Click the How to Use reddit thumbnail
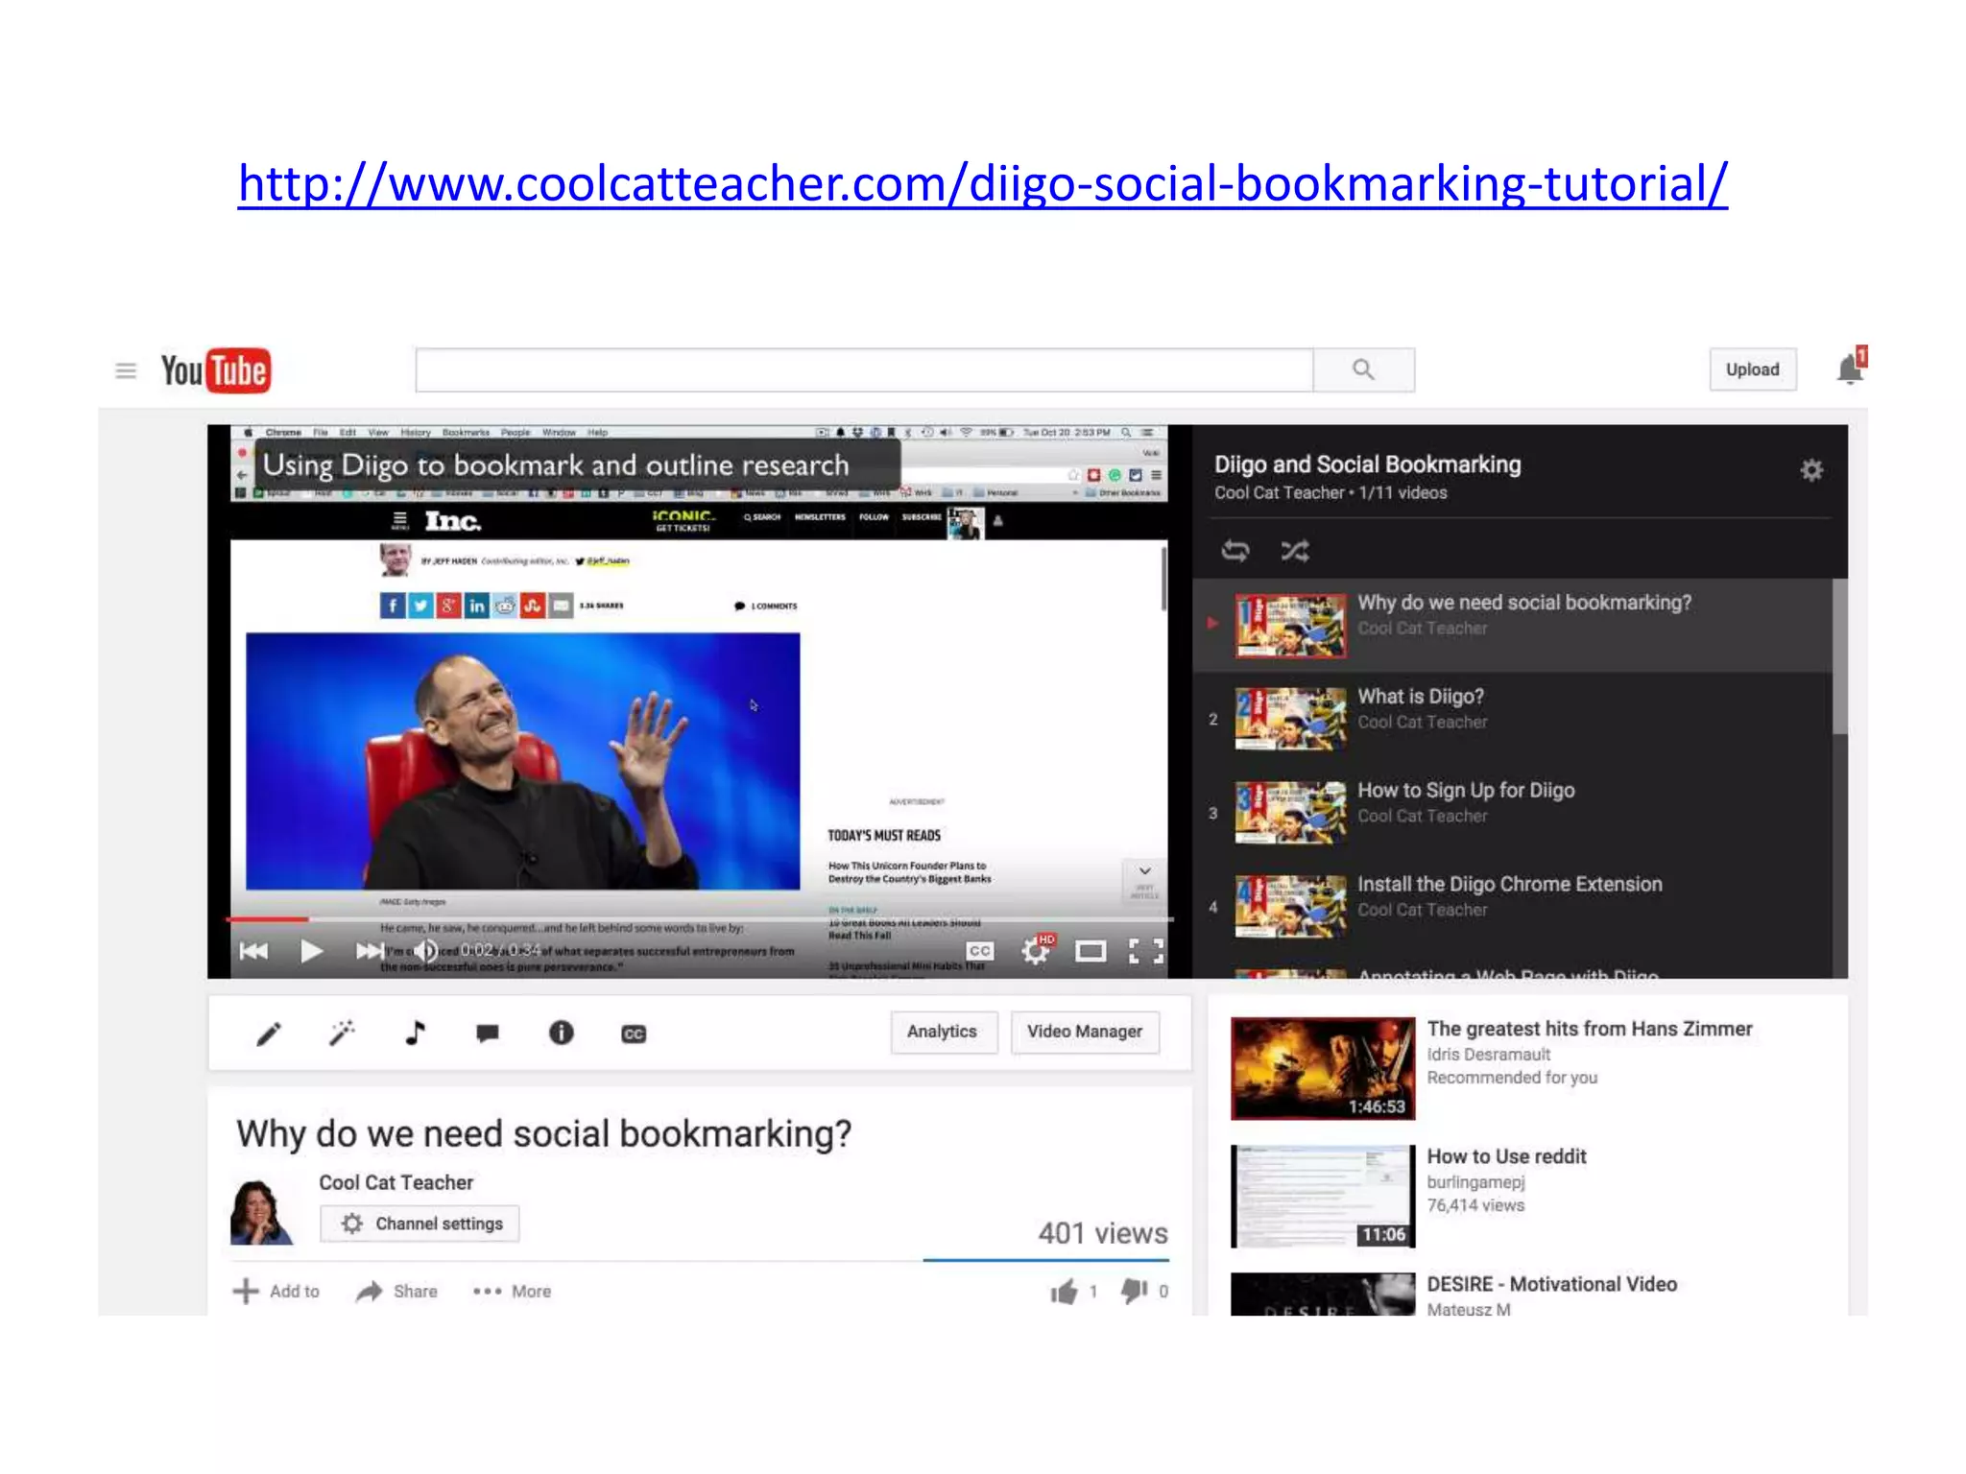 pyautogui.click(x=1323, y=1196)
